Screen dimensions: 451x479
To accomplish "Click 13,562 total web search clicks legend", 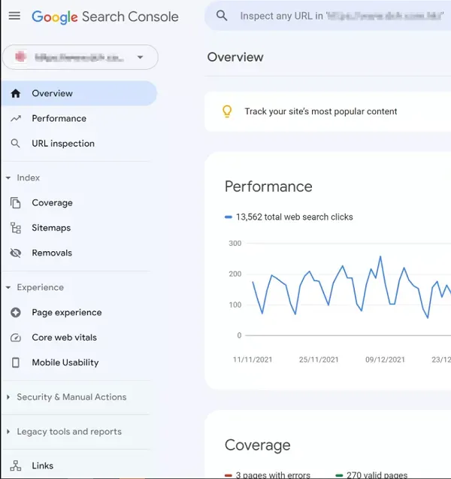I will [x=289, y=217].
